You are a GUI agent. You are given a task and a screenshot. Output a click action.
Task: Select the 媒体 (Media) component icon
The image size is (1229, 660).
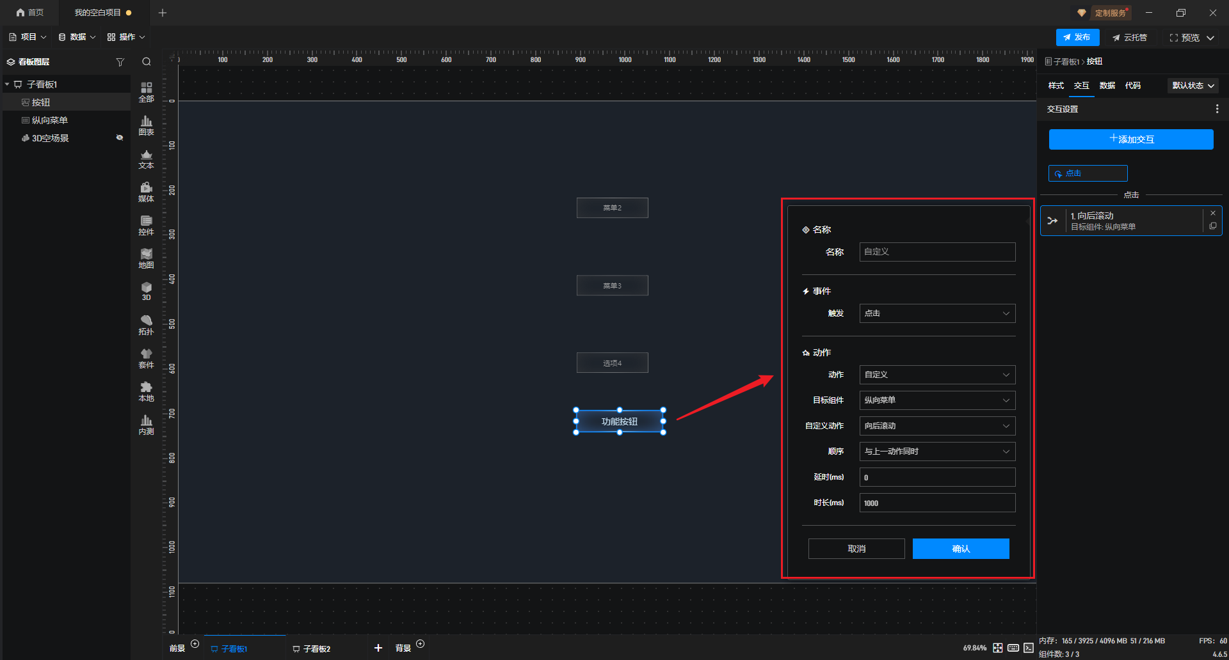coord(146,192)
